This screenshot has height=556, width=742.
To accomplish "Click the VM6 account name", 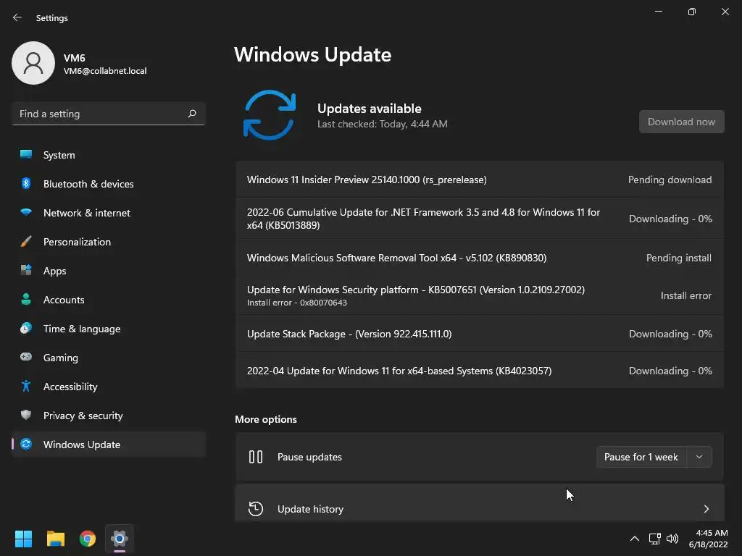I will coord(75,58).
